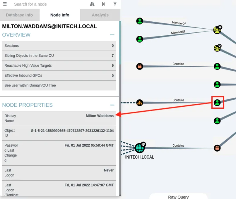Select the INITECH.LOCAL domain globe node
This screenshot has height=199, width=236.
140,148
